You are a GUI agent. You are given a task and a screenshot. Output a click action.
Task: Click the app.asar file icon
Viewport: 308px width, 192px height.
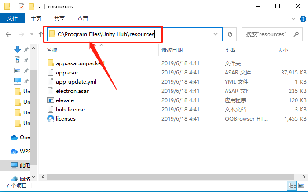tap(51, 72)
